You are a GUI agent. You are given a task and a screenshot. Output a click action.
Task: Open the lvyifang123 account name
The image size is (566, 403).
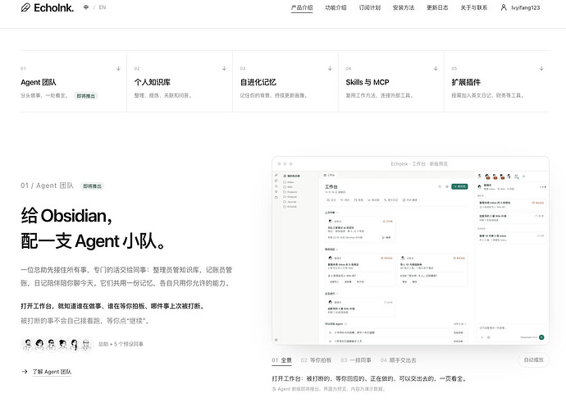coord(526,7)
